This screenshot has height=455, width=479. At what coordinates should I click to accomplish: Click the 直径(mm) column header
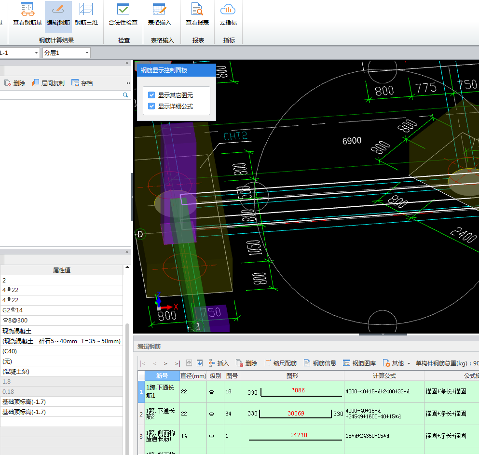coord(193,375)
